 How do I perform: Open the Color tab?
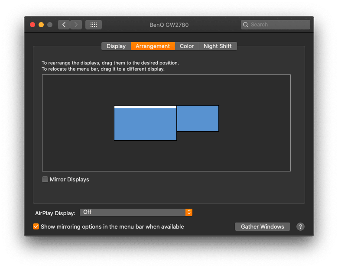(187, 46)
